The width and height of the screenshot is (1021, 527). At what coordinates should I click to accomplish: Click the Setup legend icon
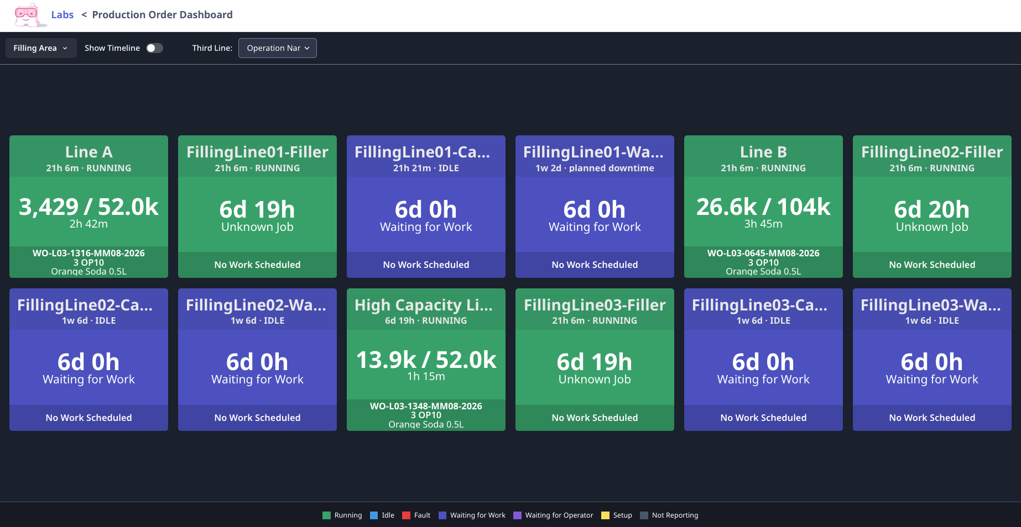click(605, 515)
